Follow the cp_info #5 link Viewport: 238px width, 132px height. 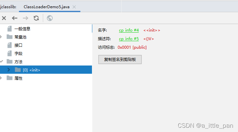tap(129, 39)
